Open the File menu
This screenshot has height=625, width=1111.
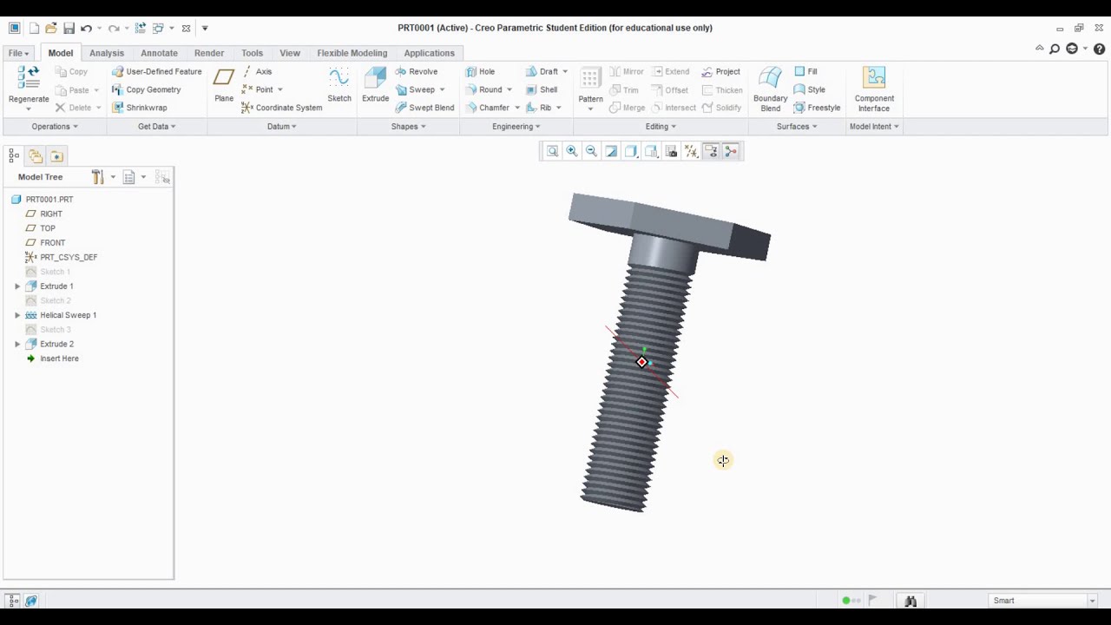pos(19,53)
